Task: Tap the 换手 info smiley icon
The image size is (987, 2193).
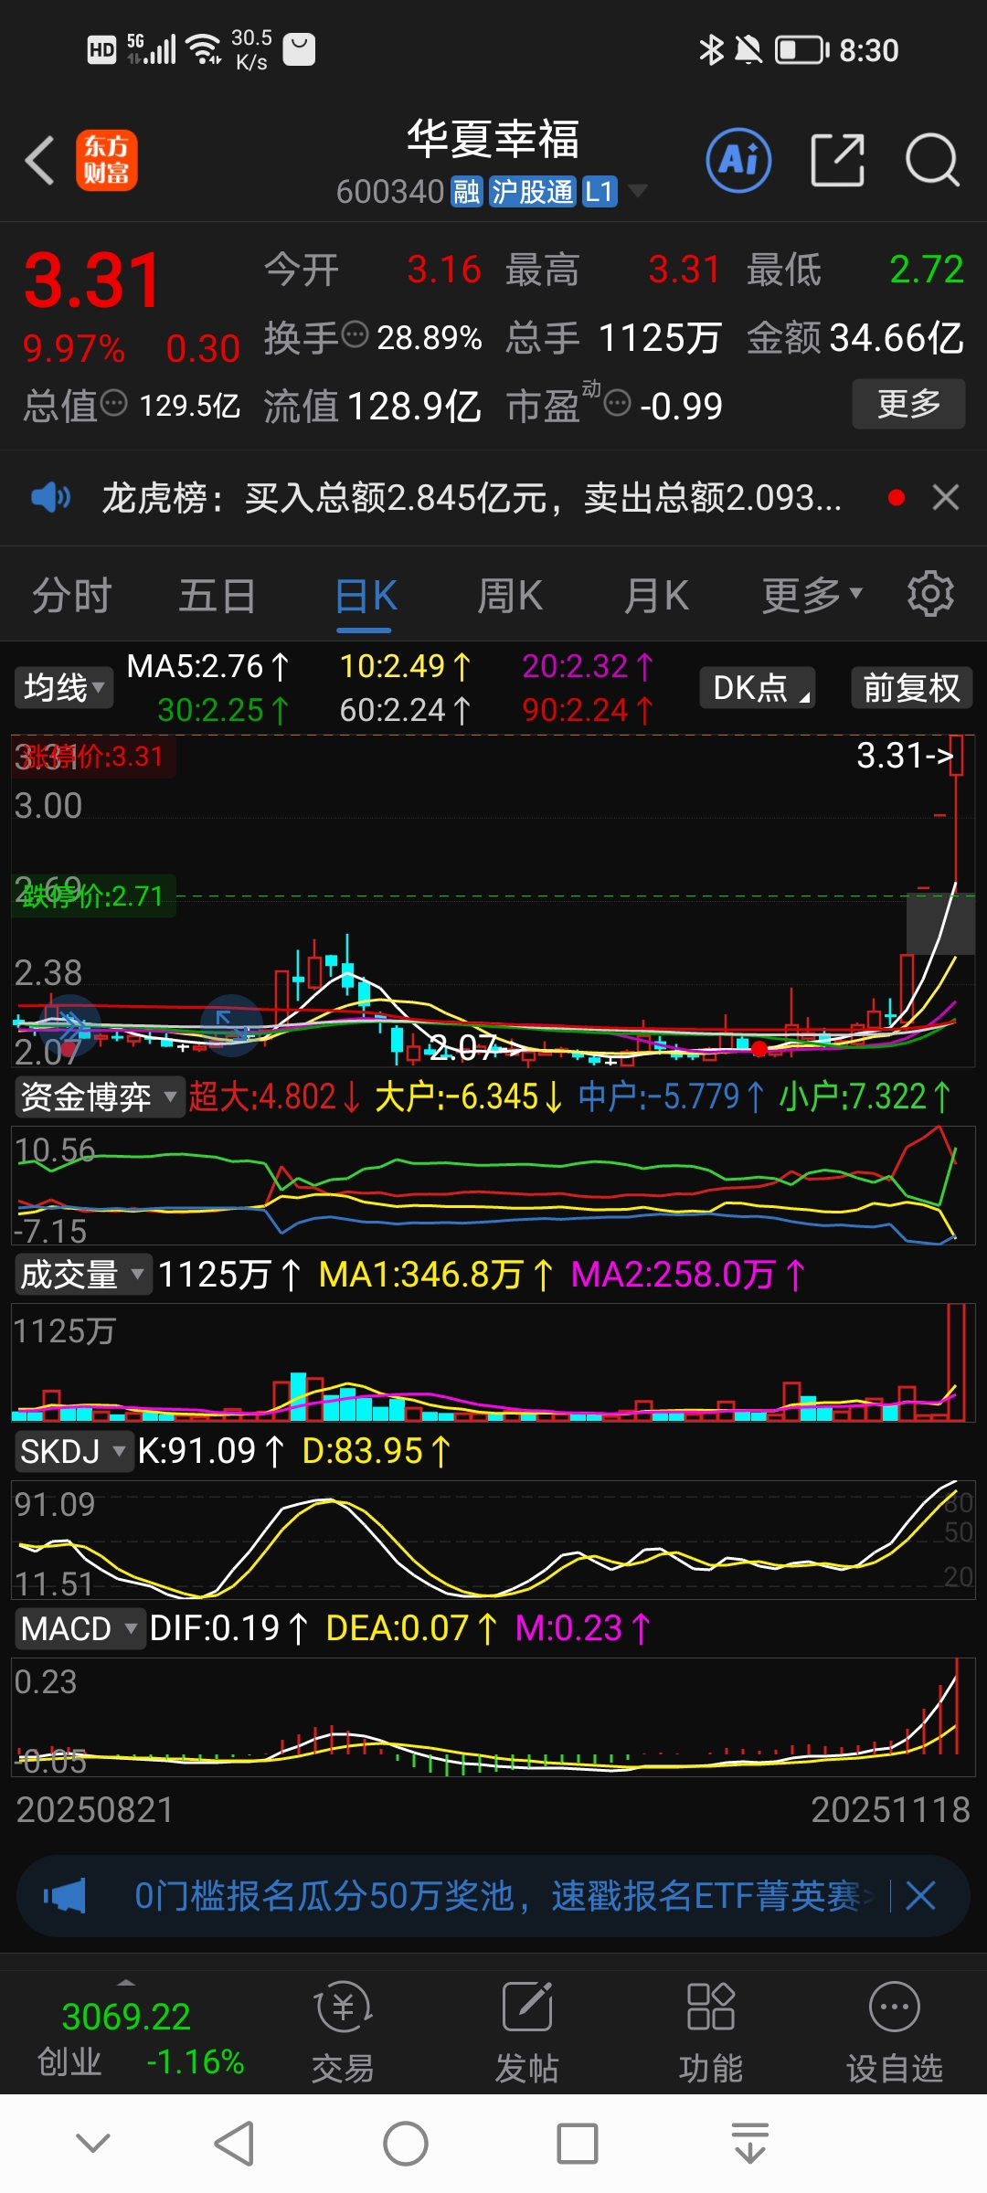Action: point(355,335)
